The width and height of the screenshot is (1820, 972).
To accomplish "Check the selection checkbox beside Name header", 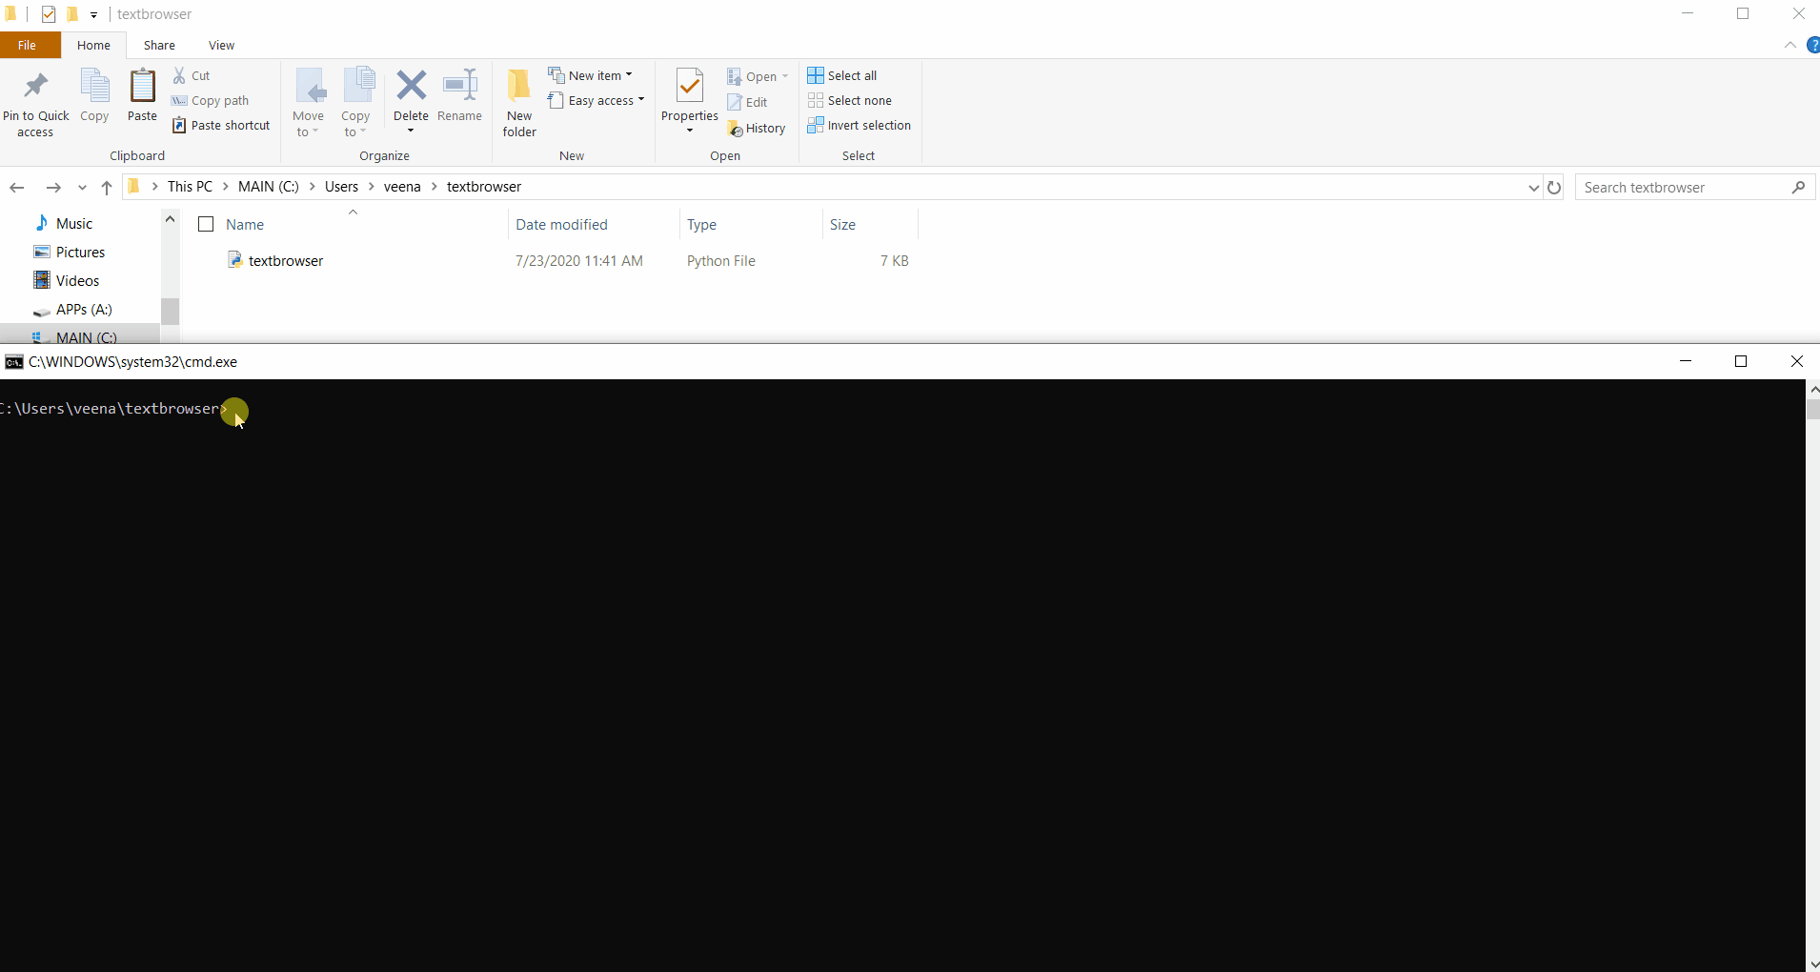I will 205,223.
